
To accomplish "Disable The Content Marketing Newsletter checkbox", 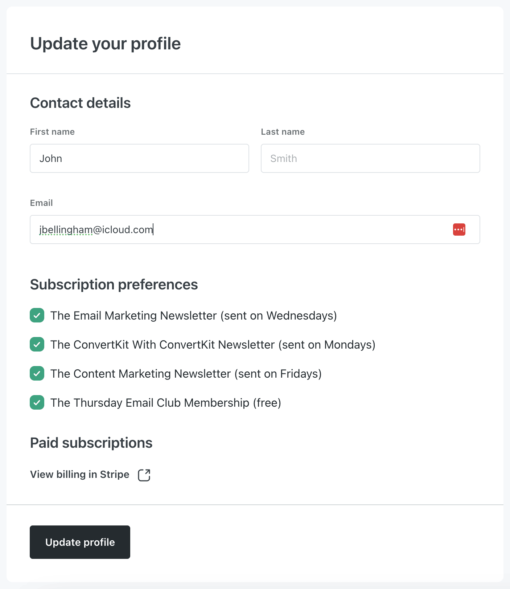I will pos(37,373).
